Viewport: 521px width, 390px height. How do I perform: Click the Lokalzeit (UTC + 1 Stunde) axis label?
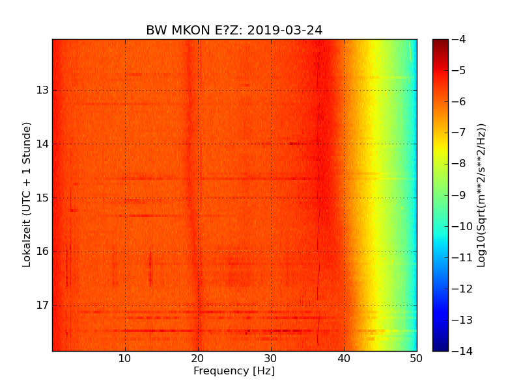(27, 195)
